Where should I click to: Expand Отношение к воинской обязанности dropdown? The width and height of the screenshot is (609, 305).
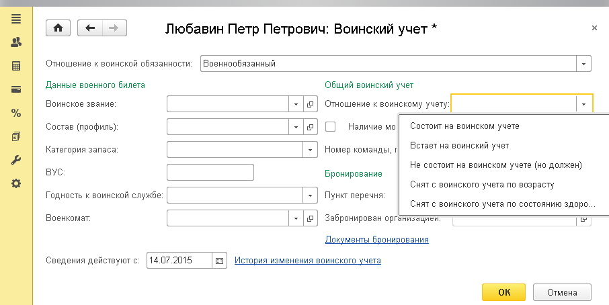click(584, 64)
